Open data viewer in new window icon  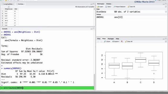pos(9,7)
